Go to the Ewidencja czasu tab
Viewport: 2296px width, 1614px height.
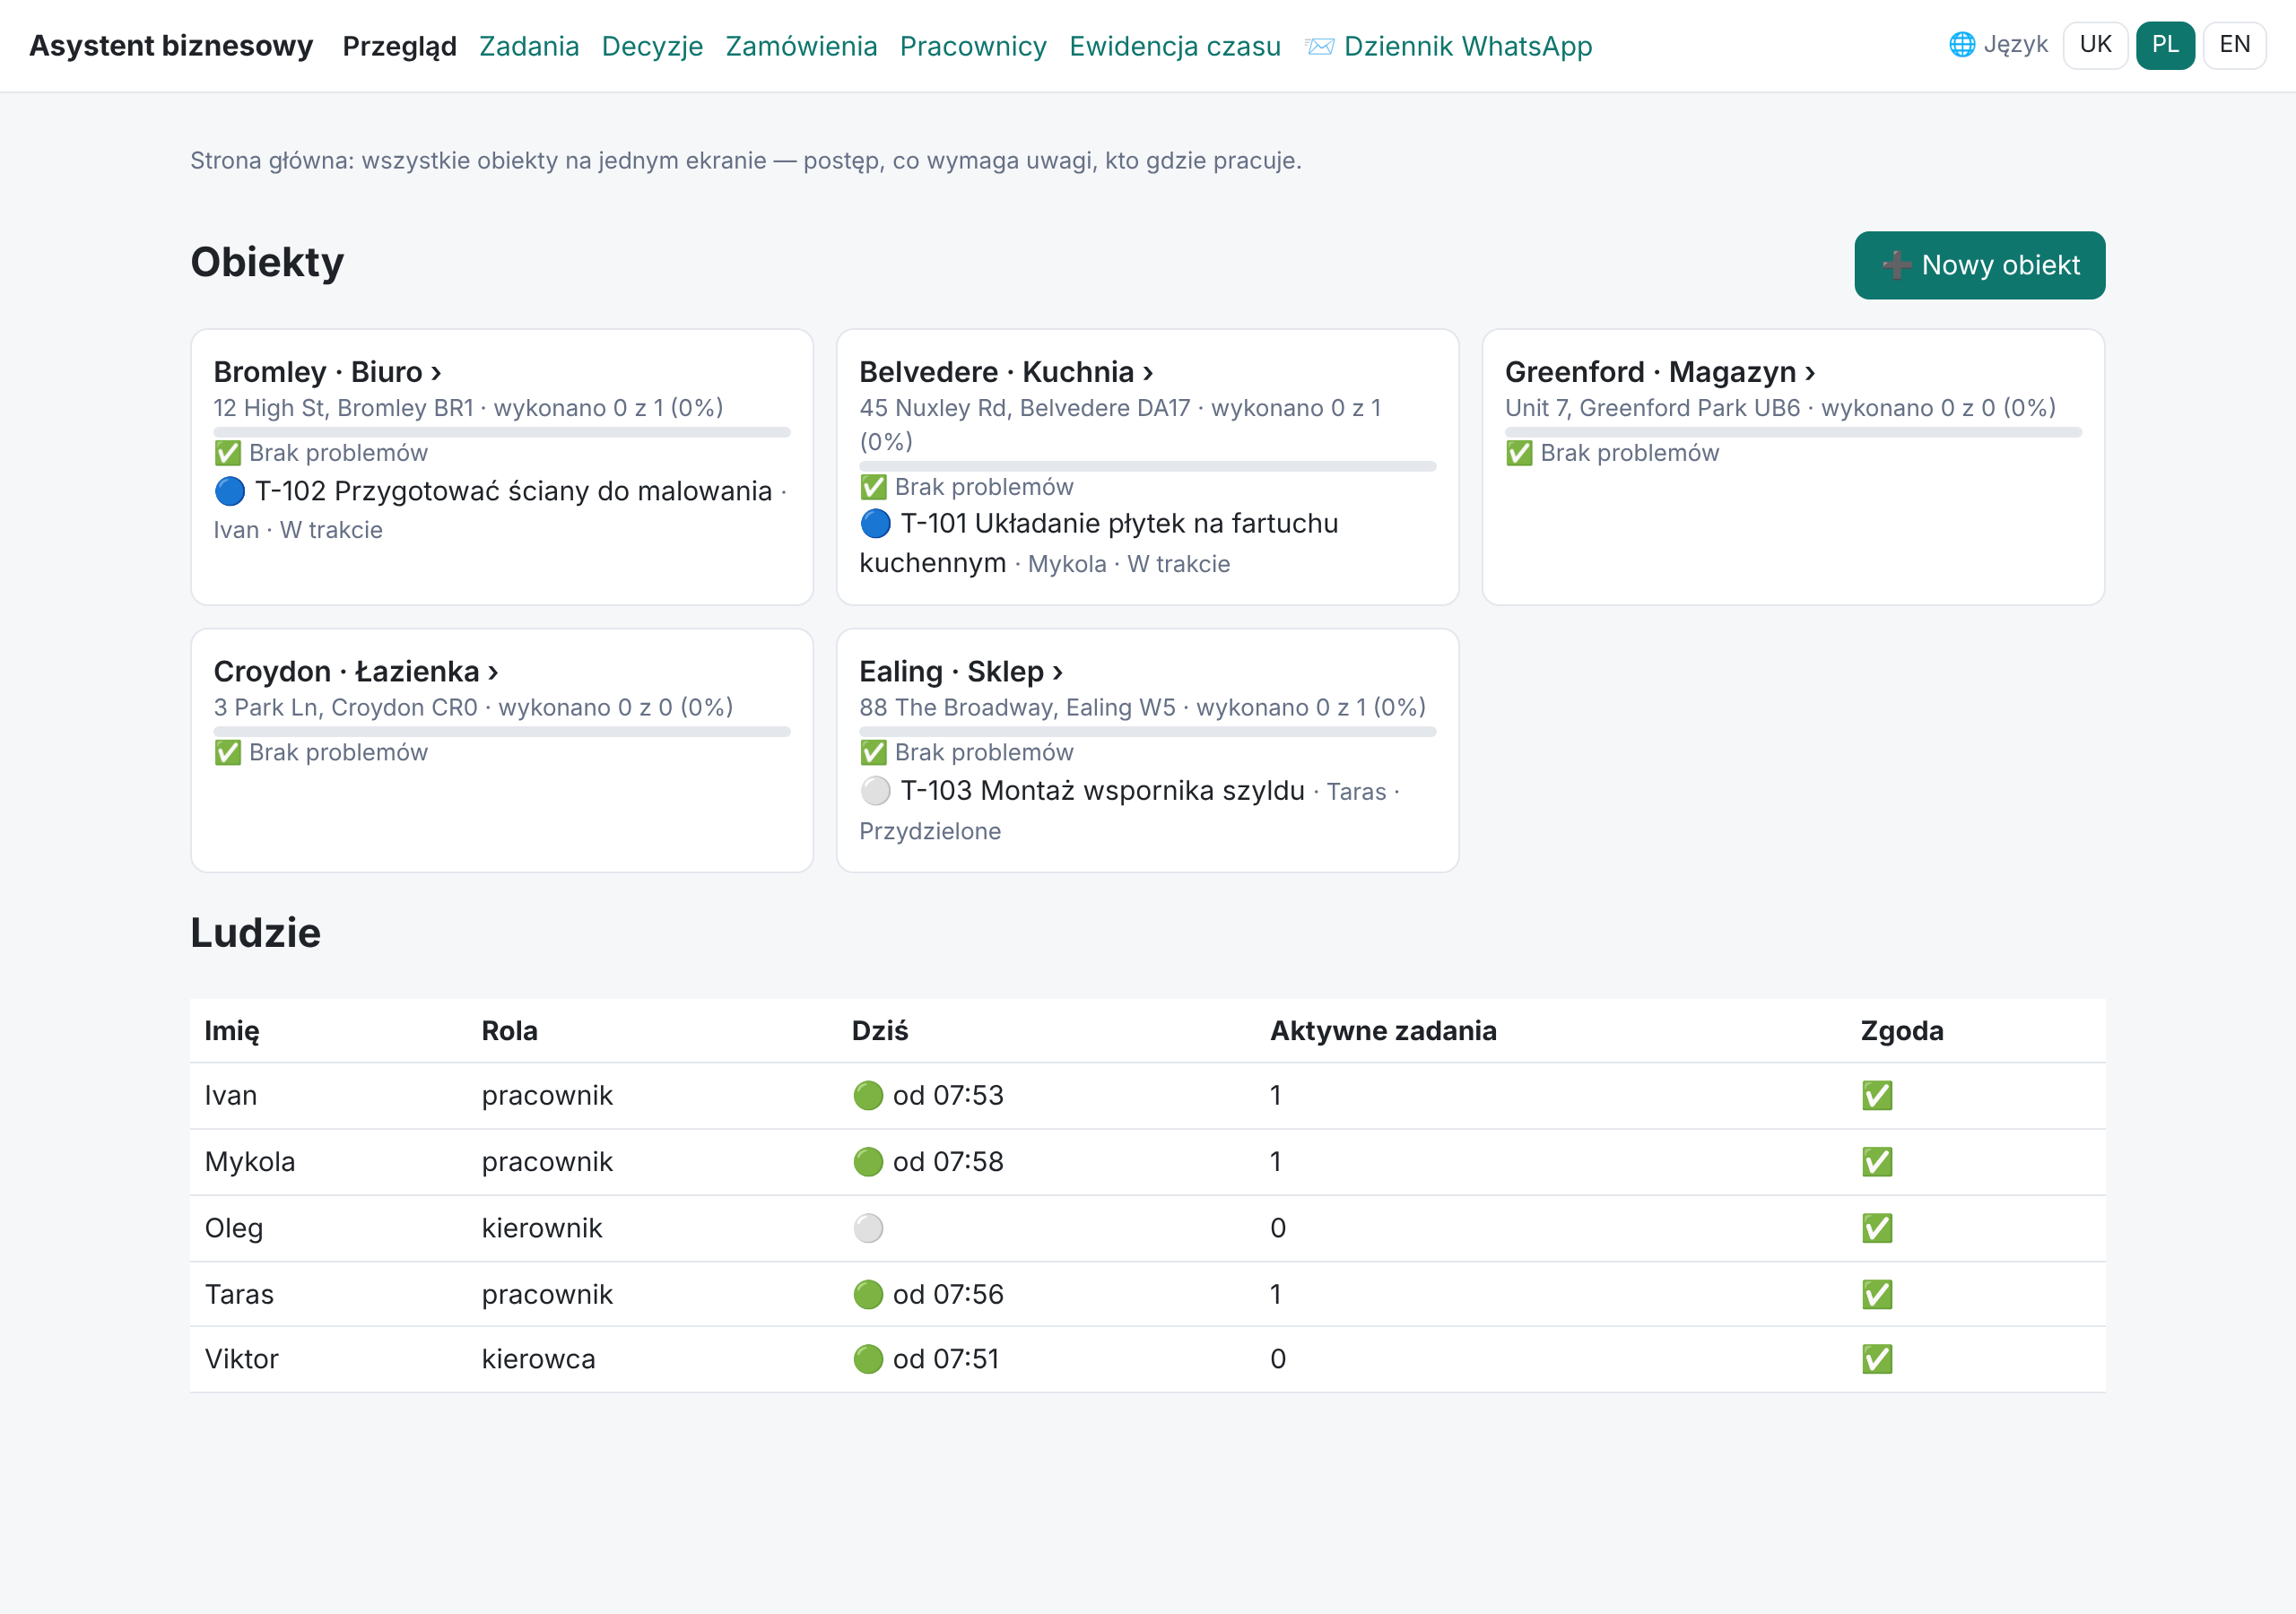click(1175, 46)
